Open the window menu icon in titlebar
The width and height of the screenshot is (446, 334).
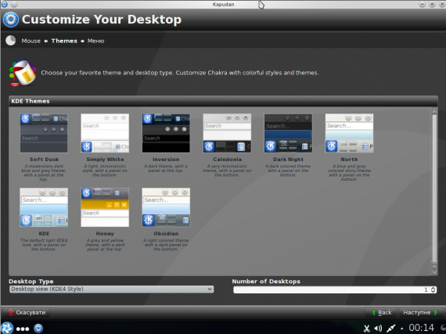5,4
